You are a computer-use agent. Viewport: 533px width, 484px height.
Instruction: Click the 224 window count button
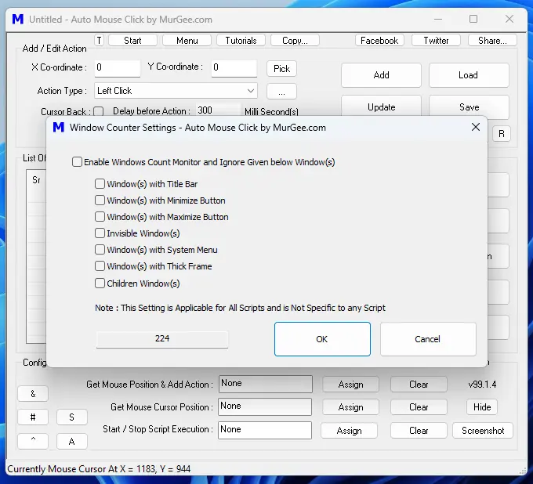(162, 338)
